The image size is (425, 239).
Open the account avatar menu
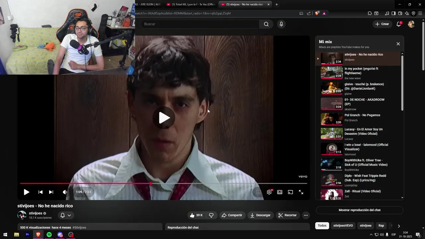(411, 24)
